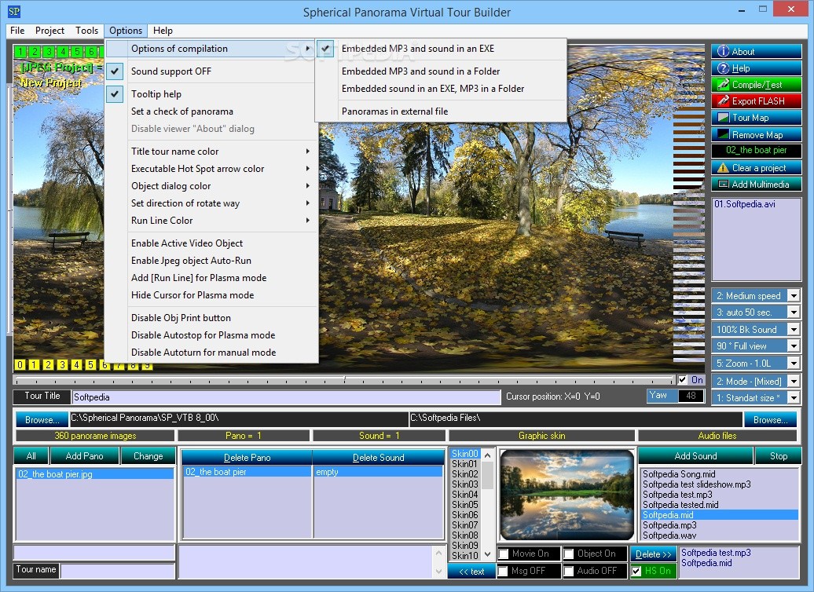Select 02_the boat pier.jpg in image list
Viewport: 814px width, 592px height.
tap(95, 473)
